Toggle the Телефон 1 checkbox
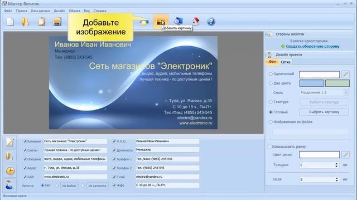Viewport: 357px width, 200px height. (x=114, y=159)
